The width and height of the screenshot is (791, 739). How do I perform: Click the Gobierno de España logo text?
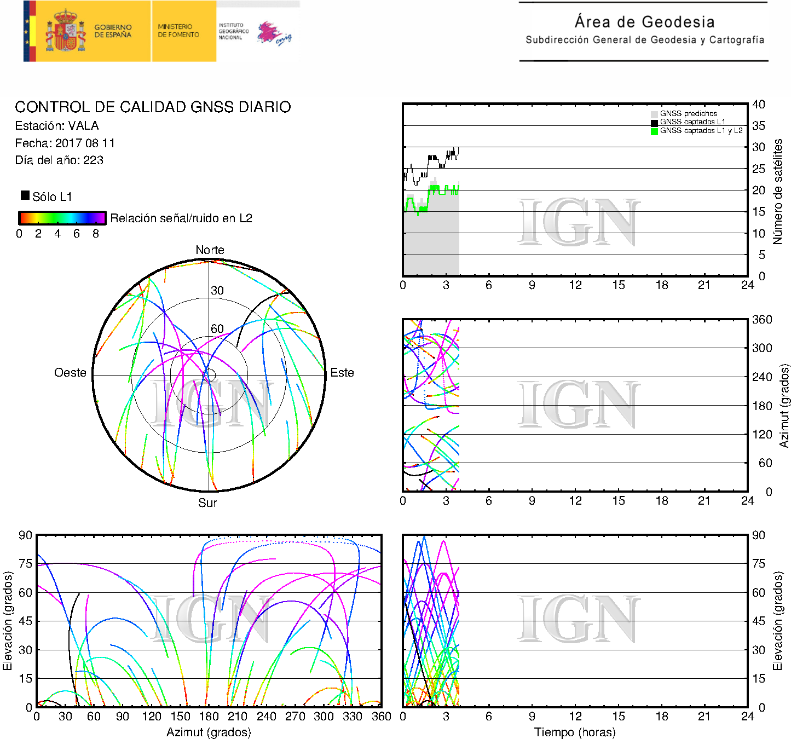tap(113, 31)
